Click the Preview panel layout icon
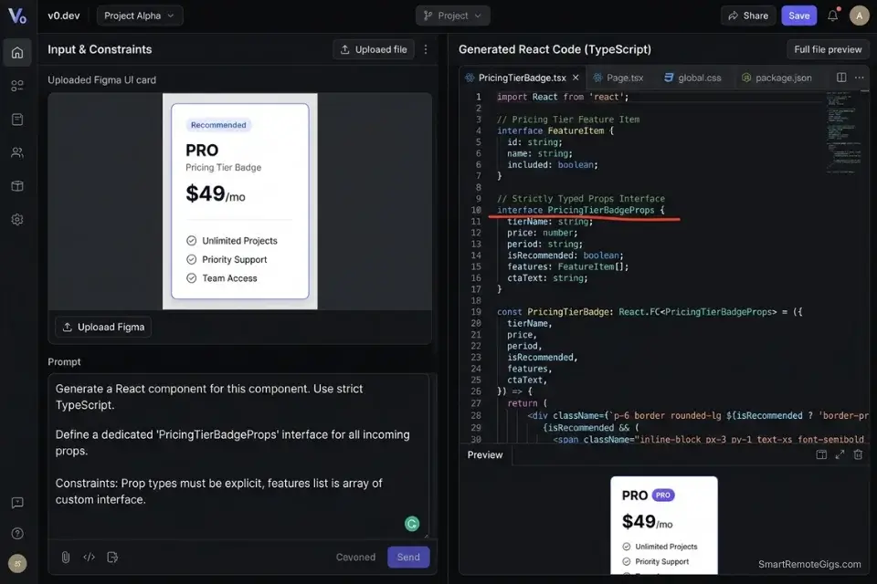 [x=821, y=454]
